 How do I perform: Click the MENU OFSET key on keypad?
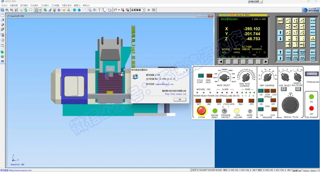coord(303,52)
